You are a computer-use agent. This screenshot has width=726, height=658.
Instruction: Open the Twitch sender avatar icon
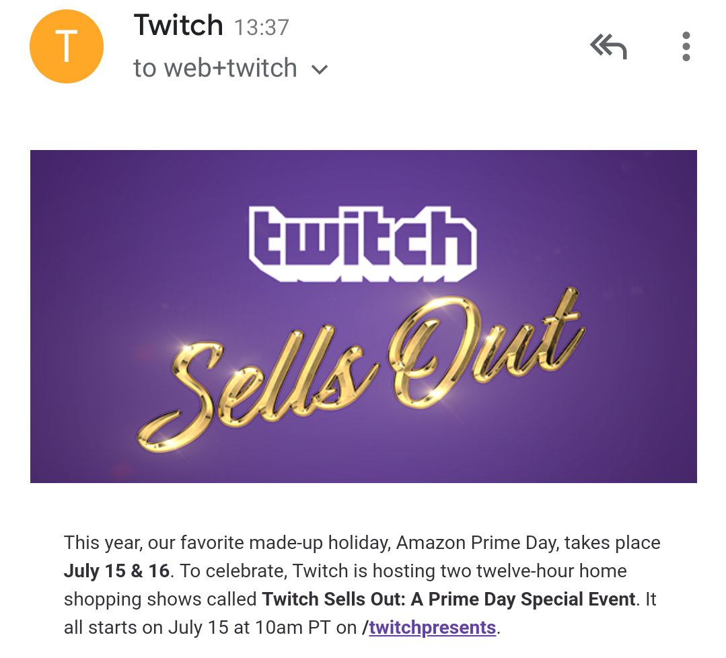[66, 46]
